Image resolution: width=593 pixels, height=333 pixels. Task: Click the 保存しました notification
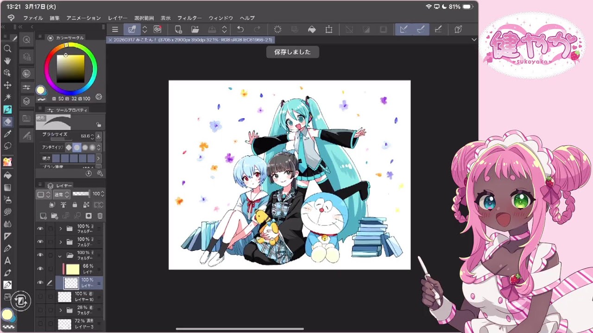292,52
